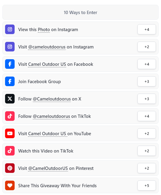Click +5 button for Share This Giveaway
The width and height of the screenshot is (161, 195).
click(x=147, y=185)
